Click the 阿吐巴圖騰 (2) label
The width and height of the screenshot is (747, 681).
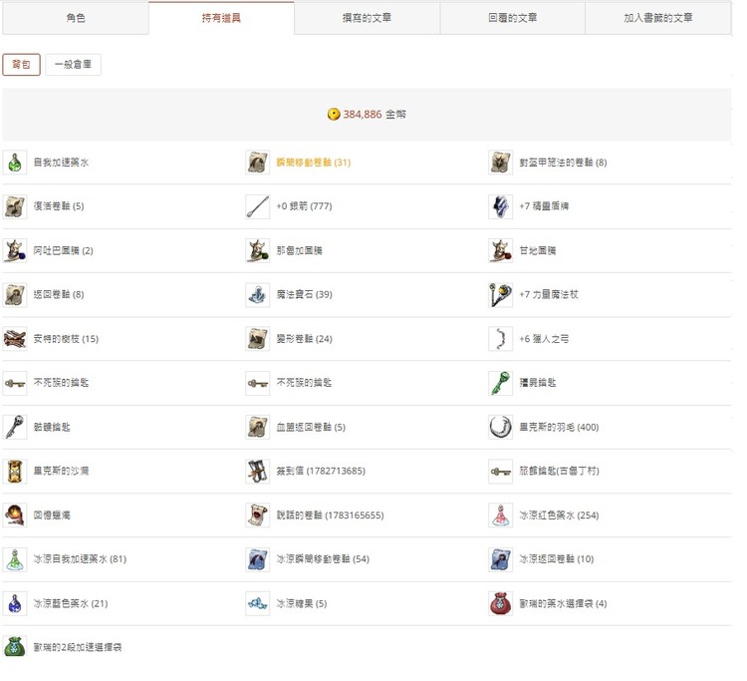point(64,251)
